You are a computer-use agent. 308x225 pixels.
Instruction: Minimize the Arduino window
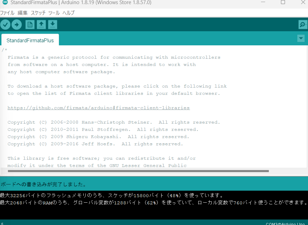(263, 2)
